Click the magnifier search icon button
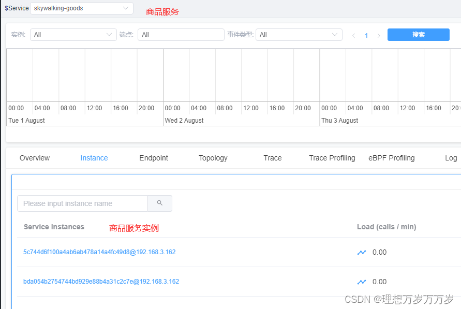This screenshot has height=309, width=461. click(160, 203)
